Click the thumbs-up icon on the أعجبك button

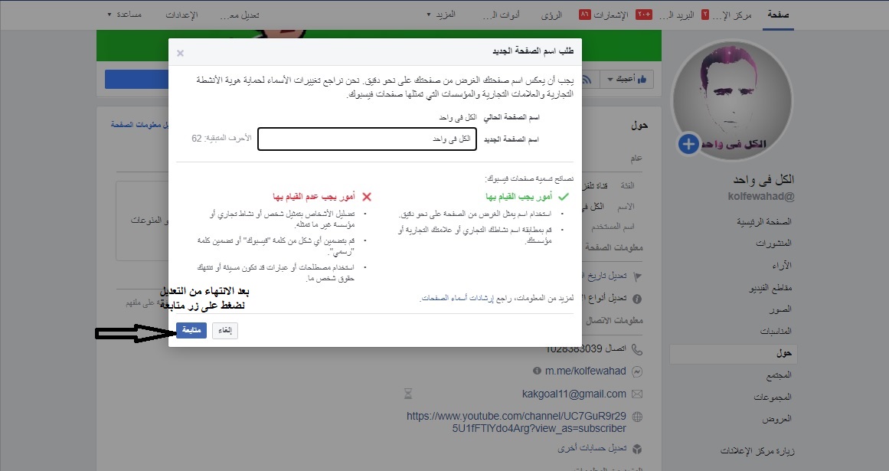pyautogui.click(x=644, y=79)
